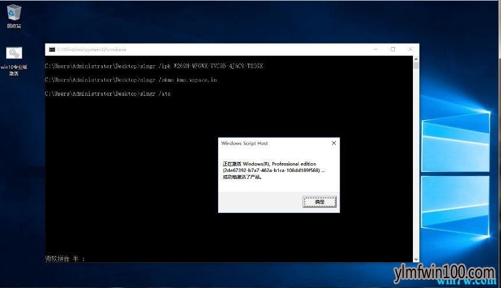
Task: Click the Windows Script Host title text
Action: tap(244, 143)
